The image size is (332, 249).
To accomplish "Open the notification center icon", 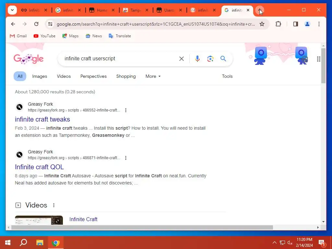I will (x=322, y=243).
